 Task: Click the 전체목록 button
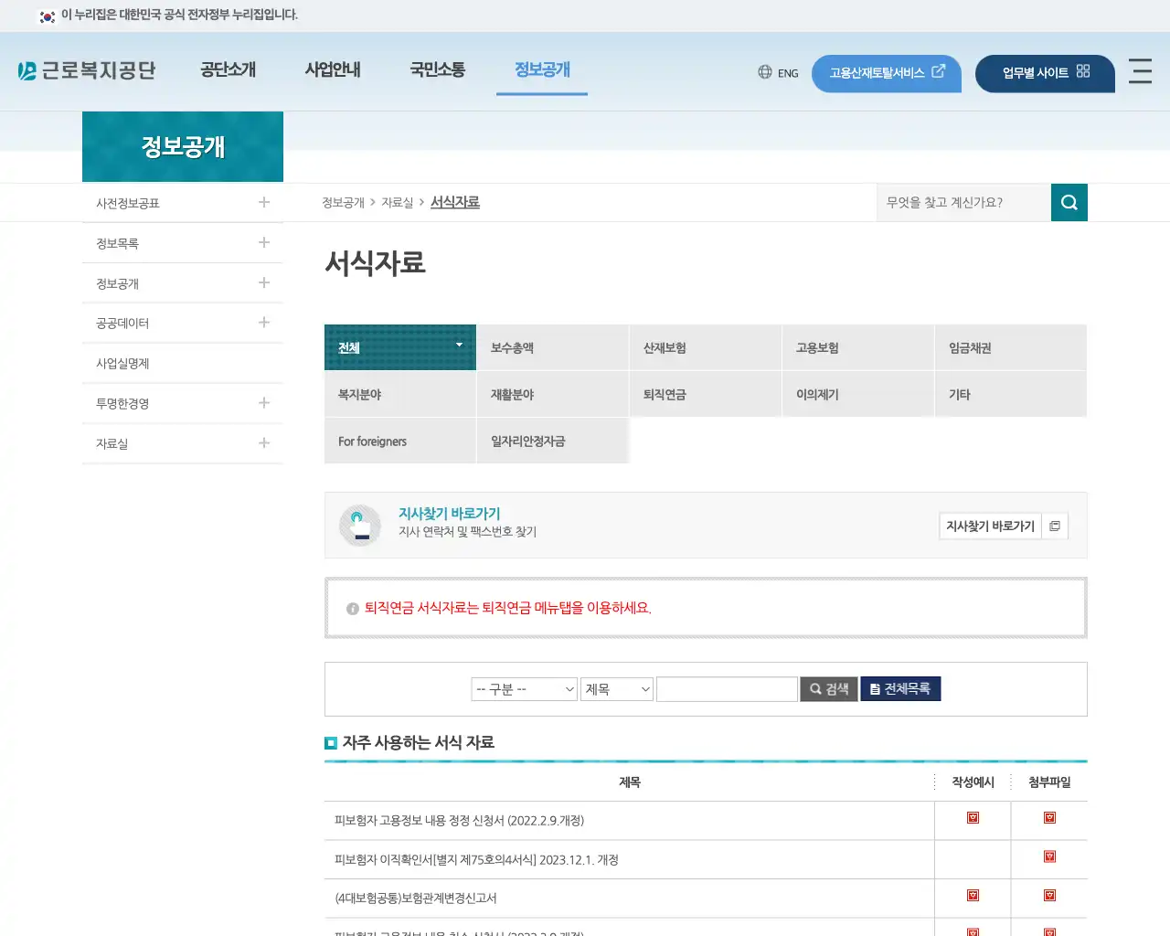[x=900, y=689]
